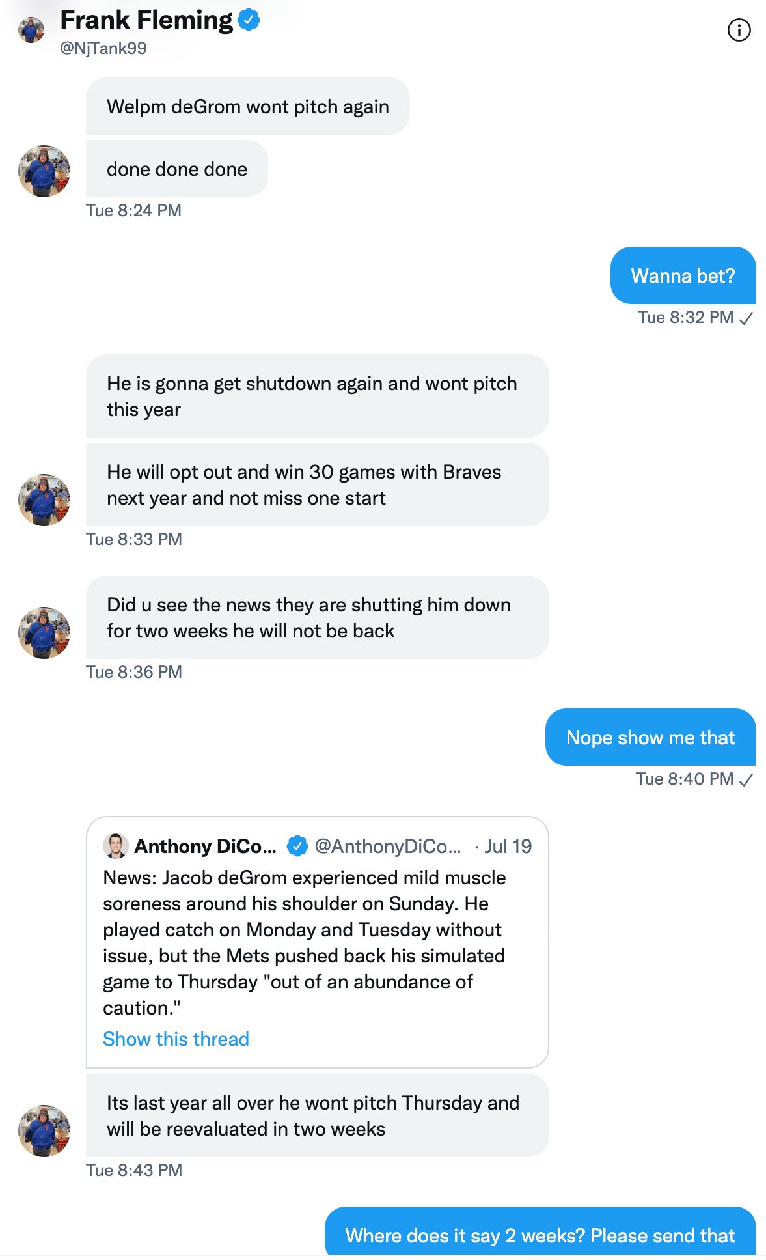
Task: Select the "Where does it say 2 weeks?" message
Action: click(540, 1234)
